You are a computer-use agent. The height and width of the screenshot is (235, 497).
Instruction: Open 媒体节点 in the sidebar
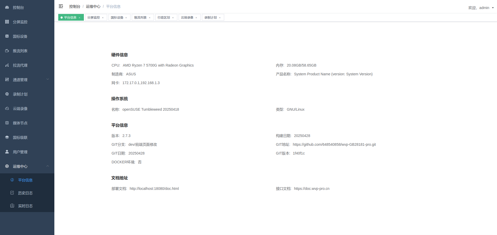point(20,123)
